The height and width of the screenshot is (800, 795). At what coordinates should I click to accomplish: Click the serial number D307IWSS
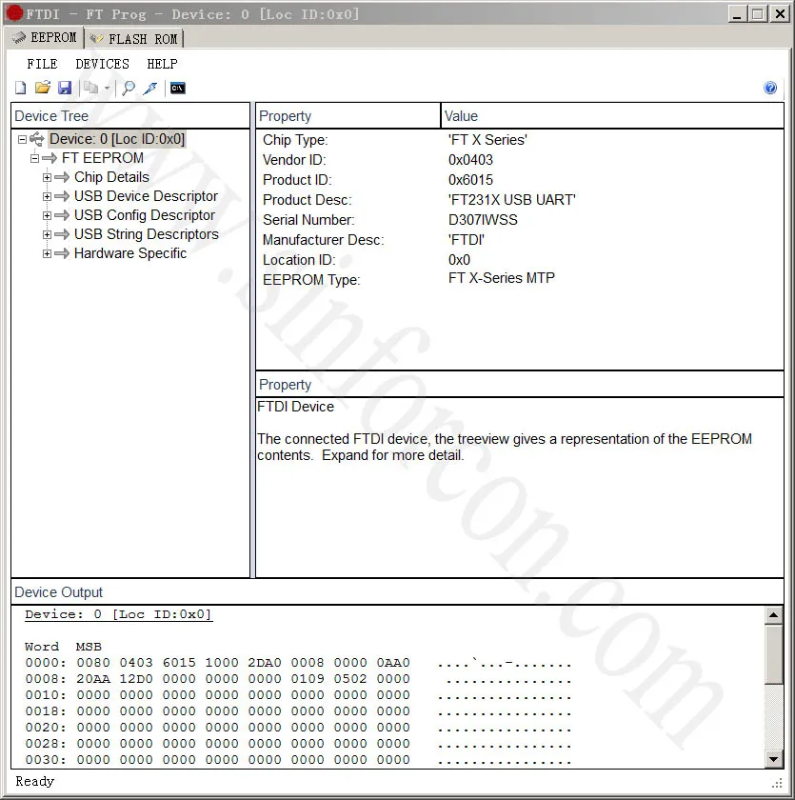coord(483,219)
